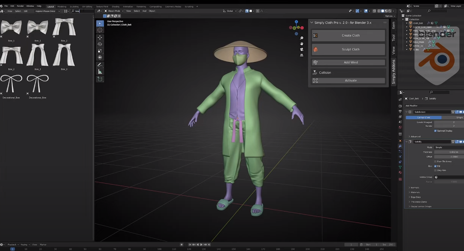Toggle Solidify modifier edit mode display icon
The height and width of the screenshot is (251, 464).
tap(457, 142)
